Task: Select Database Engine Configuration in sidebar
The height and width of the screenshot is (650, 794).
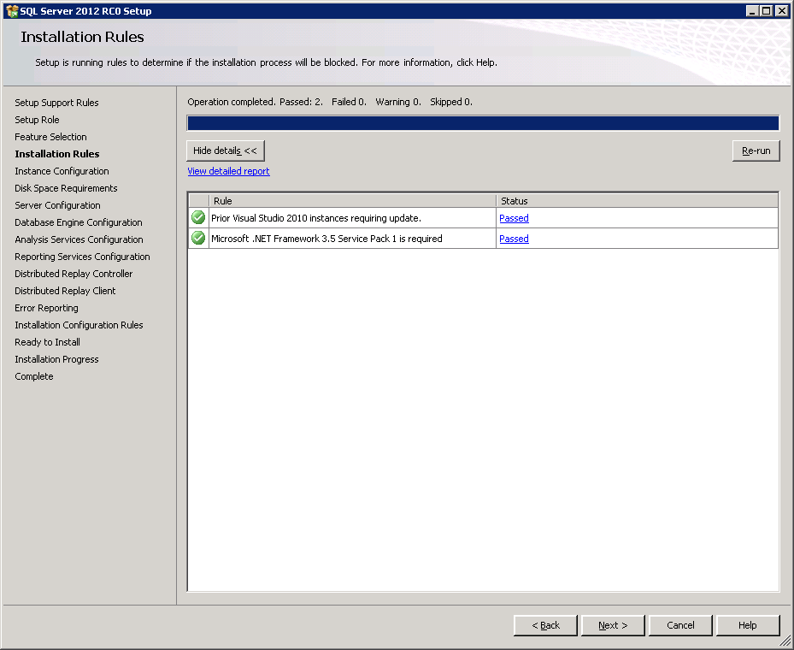Action: coord(79,222)
